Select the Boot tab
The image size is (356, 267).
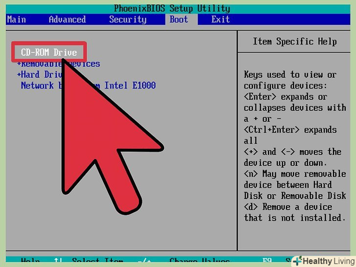(179, 20)
